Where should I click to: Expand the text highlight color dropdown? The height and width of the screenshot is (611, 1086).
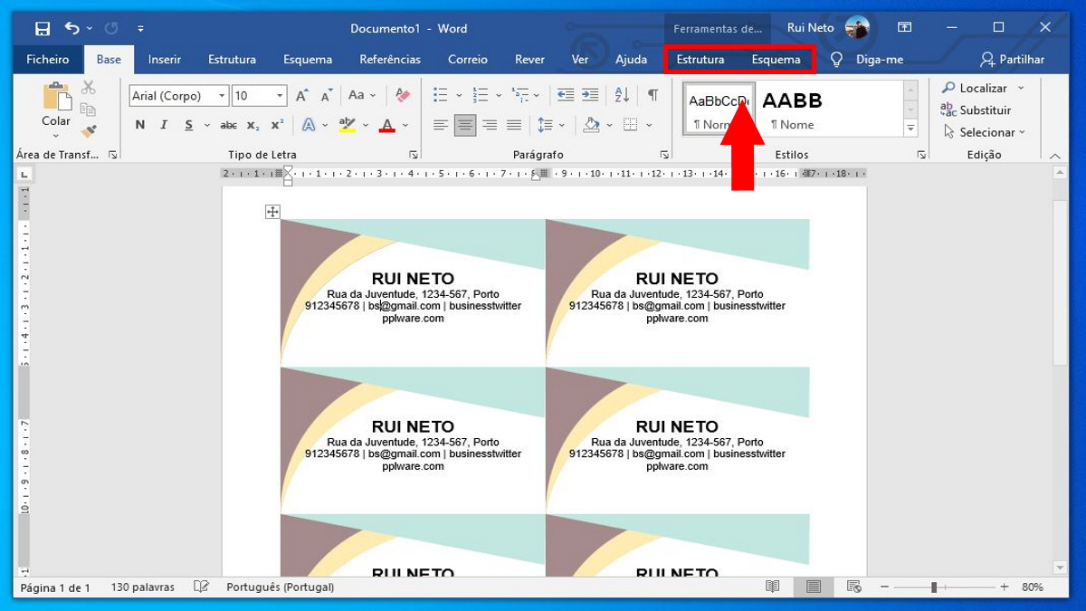364,124
